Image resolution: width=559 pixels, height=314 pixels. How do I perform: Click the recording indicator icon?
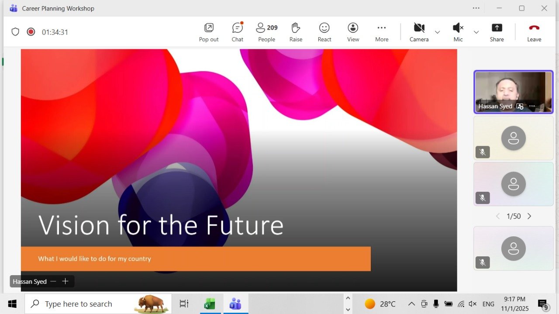31,32
